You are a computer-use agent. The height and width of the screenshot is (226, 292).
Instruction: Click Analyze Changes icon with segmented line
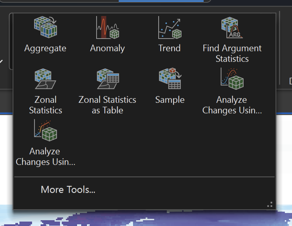coord(45,130)
